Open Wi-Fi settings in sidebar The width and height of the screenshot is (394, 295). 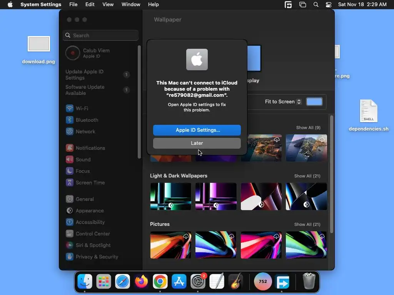pos(77,108)
